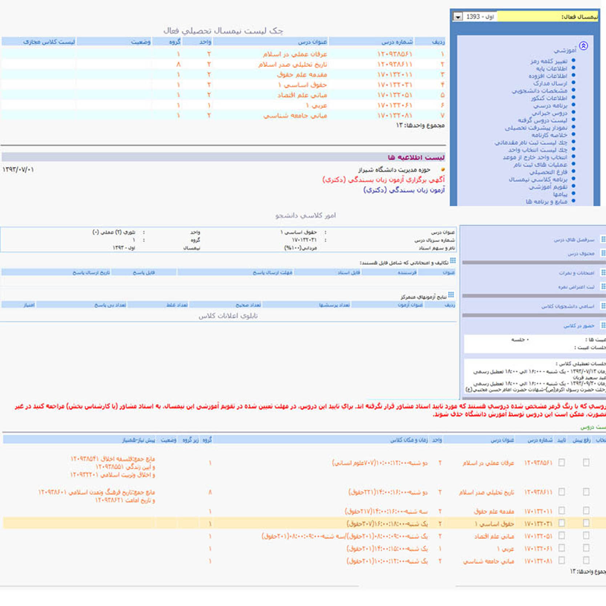Open blue link آزمون زبان بسندگی (دکتری)
This screenshot has height=606, width=606.
[404, 190]
